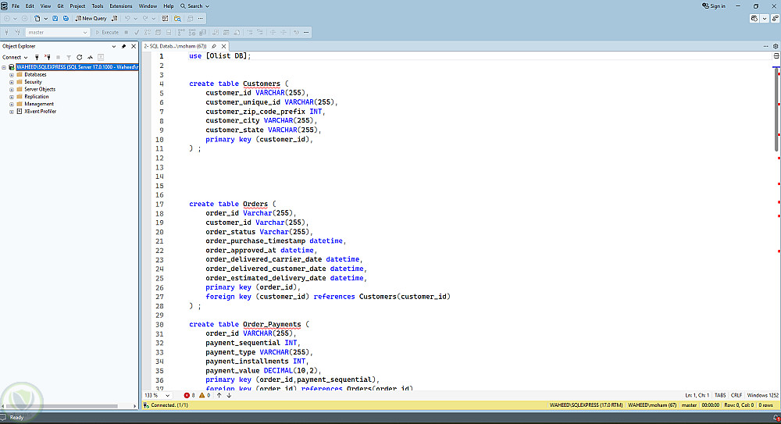Click the New File icon
Image resolution: width=781 pixels, height=424 pixels.
[x=37, y=19]
